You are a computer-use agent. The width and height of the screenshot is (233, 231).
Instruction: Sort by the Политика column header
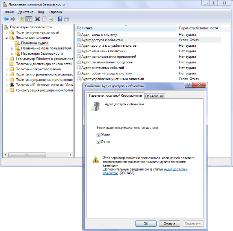point(126,28)
